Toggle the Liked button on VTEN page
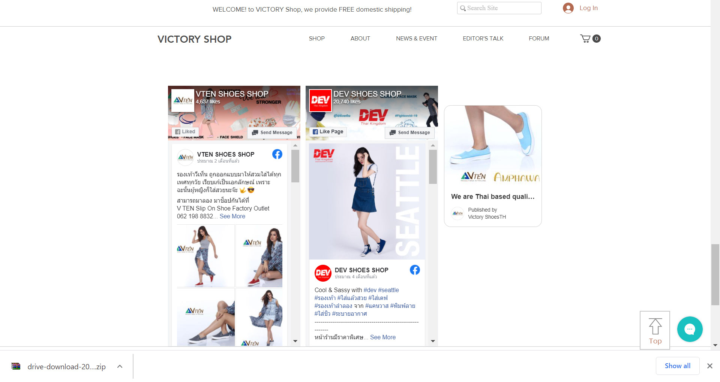720x382 pixels. pyautogui.click(x=185, y=132)
